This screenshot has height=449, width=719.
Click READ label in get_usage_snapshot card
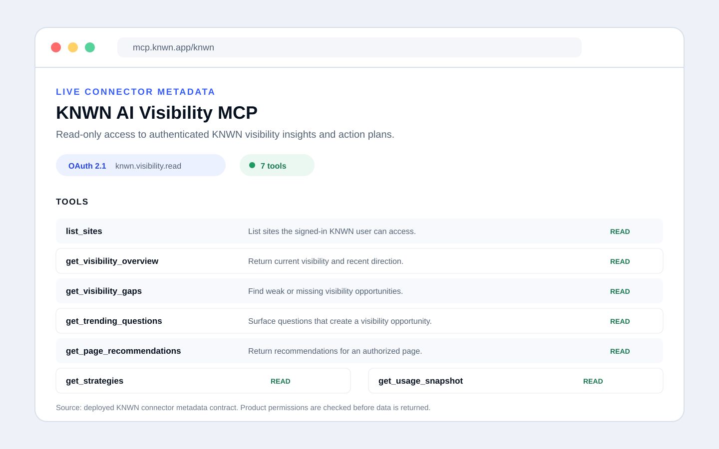[593, 381]
